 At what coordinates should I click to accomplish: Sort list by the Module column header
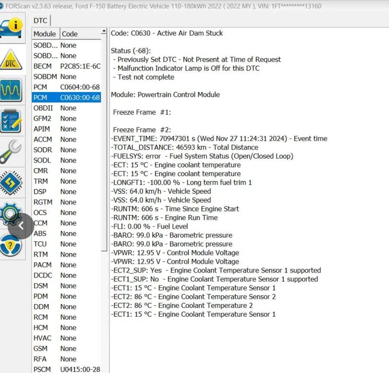tap(45, 34)
